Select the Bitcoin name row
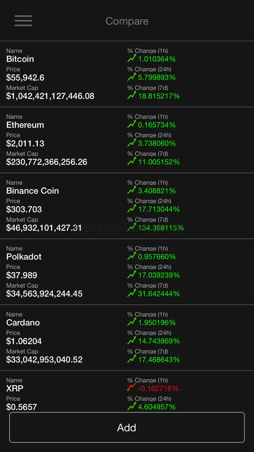This screenshot has height=452, width=254. [20, 59]
